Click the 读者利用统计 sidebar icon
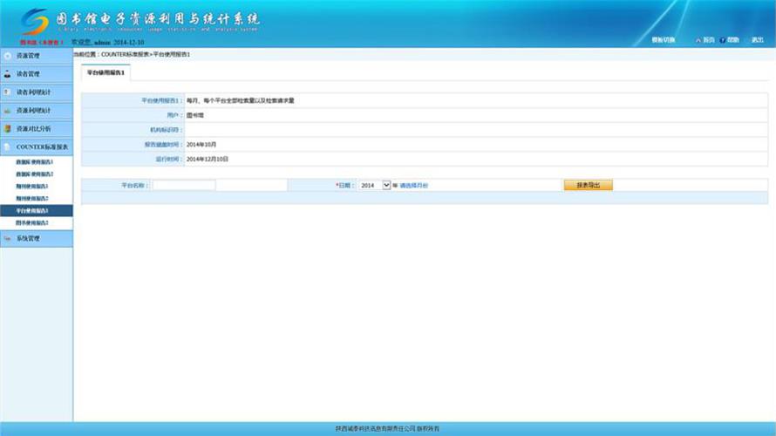 (x=8, y=92)
